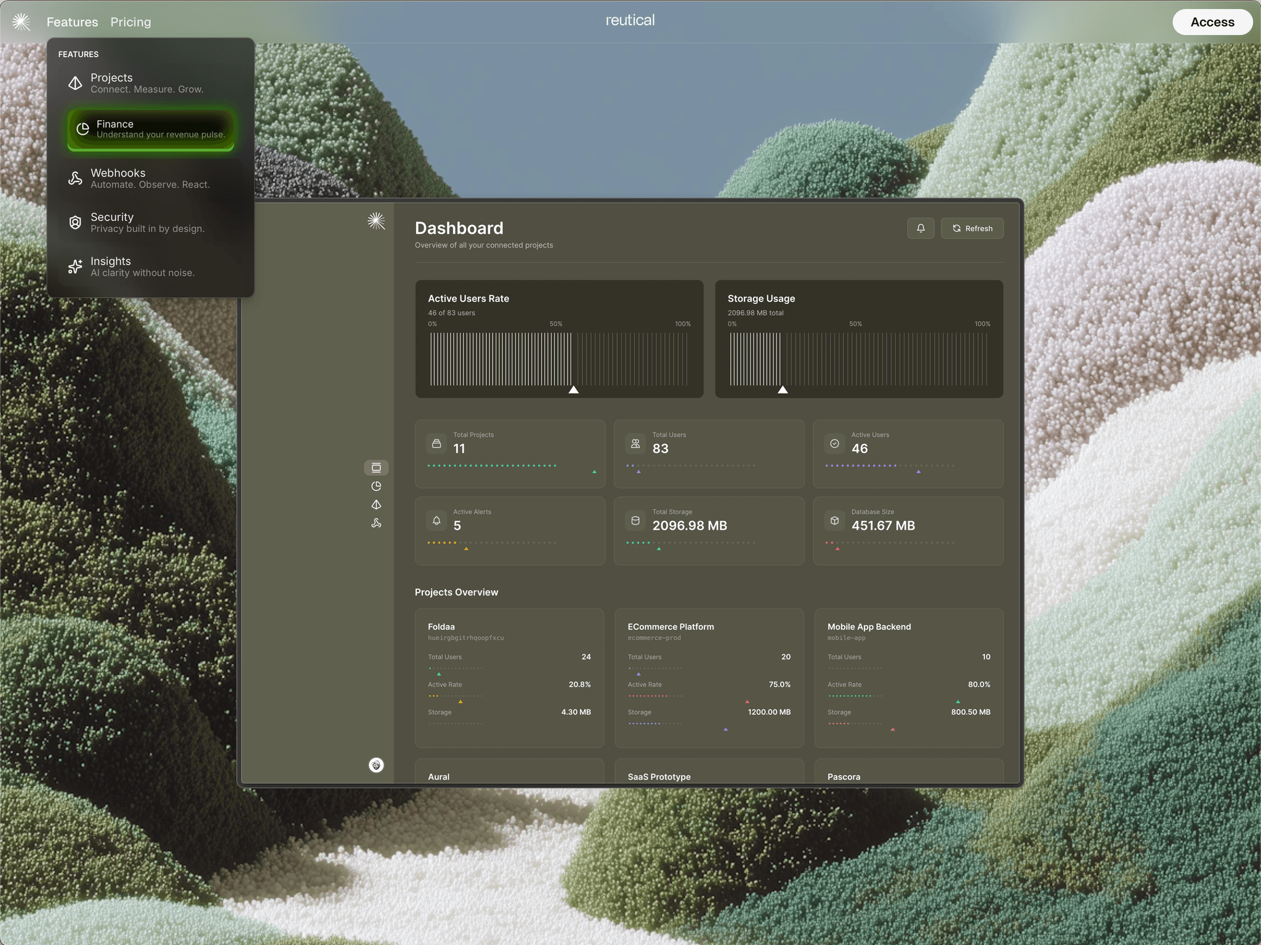Expand the Features dropdown in navbar

pos(72,22)
